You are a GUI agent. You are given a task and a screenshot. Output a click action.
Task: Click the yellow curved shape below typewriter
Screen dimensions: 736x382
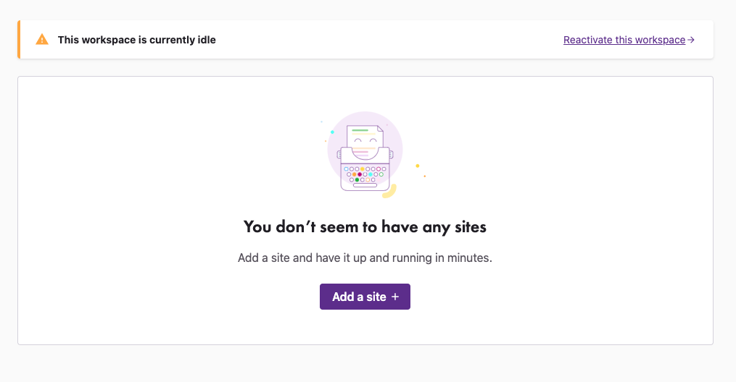click(390, 192)
